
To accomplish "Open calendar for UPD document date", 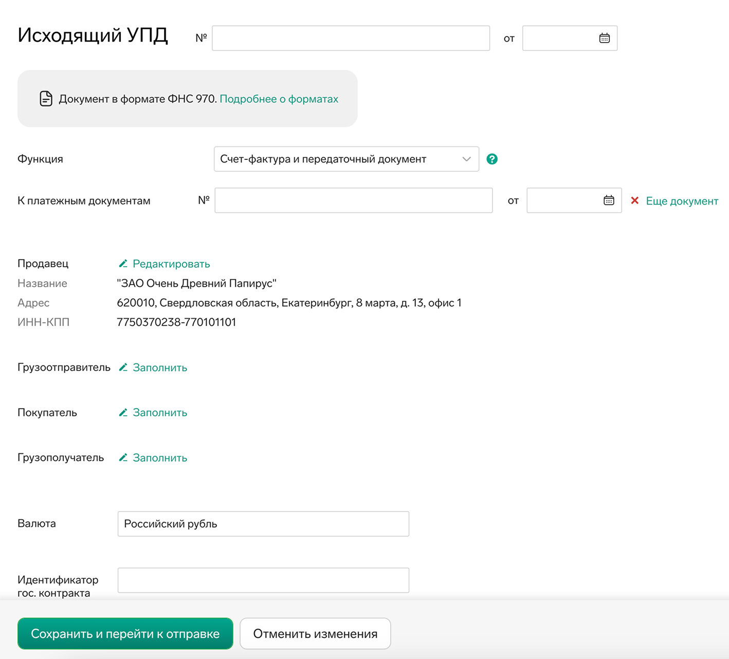I will (x=604, y=38).
